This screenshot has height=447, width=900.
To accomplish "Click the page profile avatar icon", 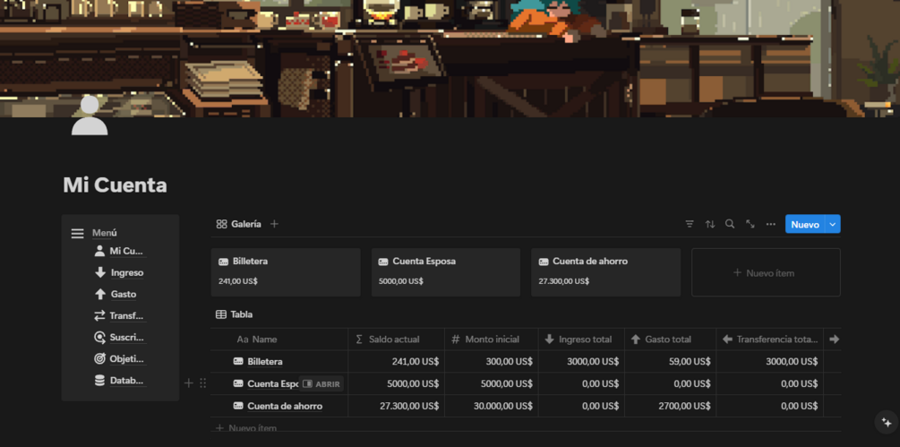I will (x=90, y=116).
